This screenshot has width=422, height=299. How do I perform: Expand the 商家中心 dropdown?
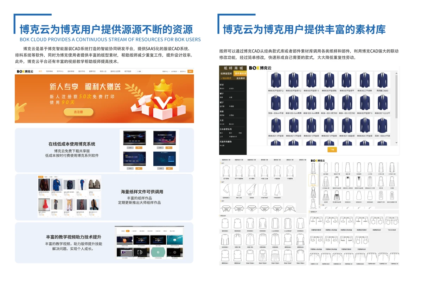tap(166, 71)
